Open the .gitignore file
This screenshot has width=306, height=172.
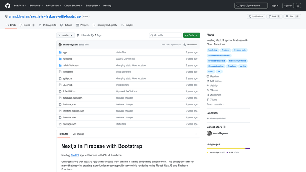coord(68,78)
